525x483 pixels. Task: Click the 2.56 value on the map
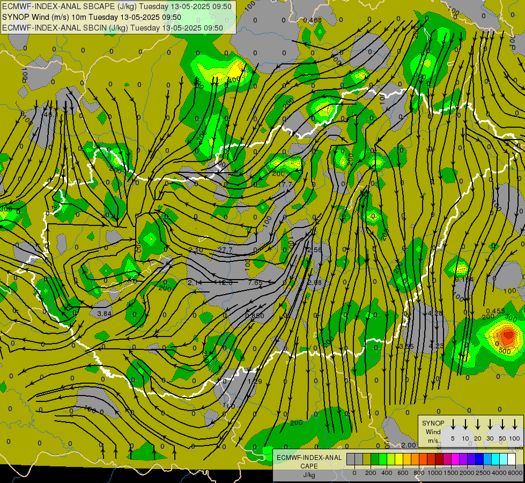click(x=314, y=250)
